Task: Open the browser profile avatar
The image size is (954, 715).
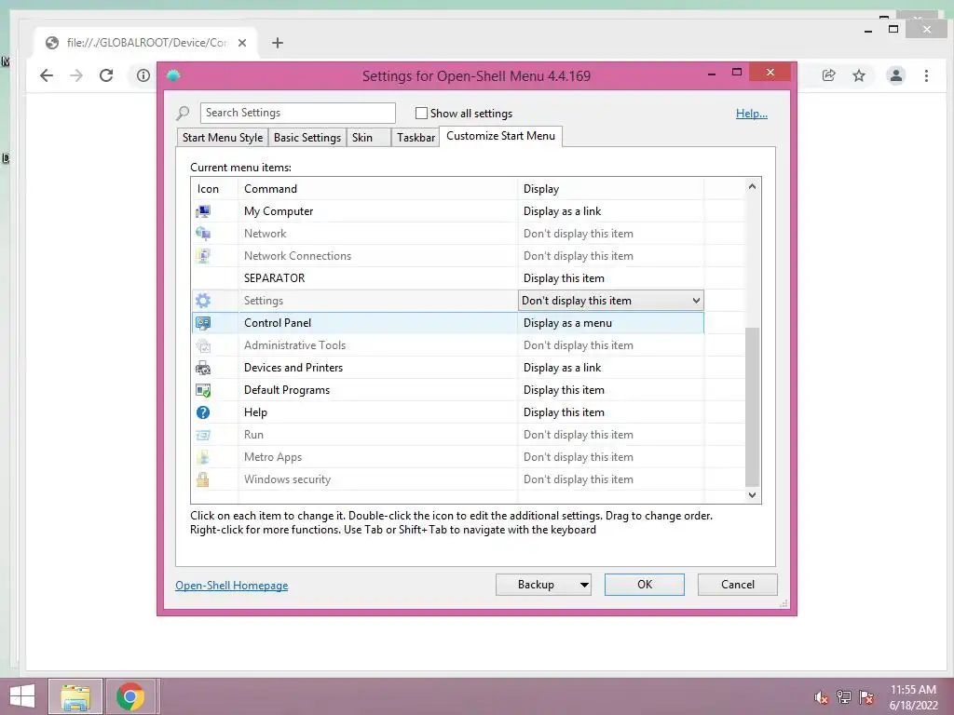Action: pyautogui.click(x=895, y=75)
